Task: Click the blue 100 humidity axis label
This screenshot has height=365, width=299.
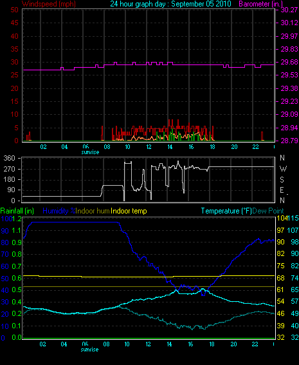Action: 6,219
